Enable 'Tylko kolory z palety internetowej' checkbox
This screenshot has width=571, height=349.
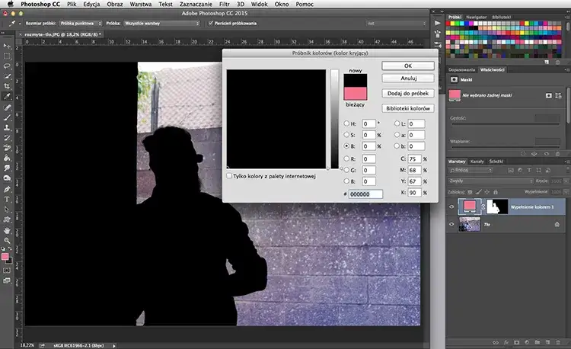[231, 176]
